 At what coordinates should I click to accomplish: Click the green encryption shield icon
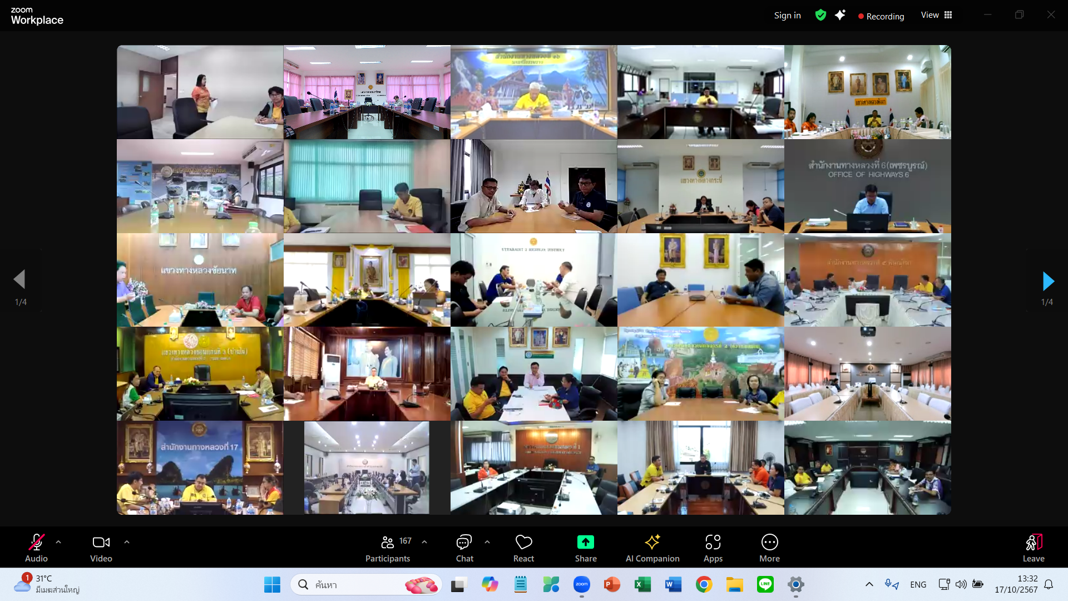click(820, 15)
